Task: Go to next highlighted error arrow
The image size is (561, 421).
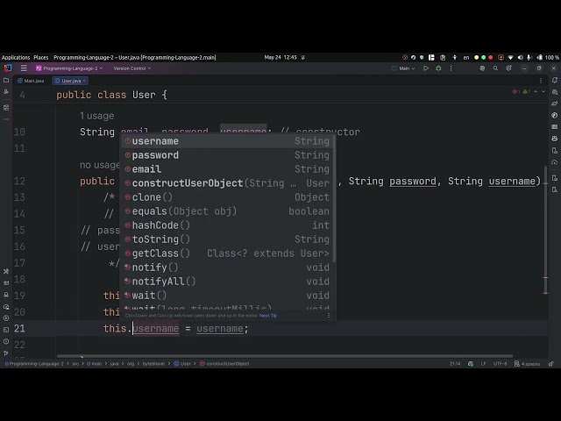Action: 543,91
